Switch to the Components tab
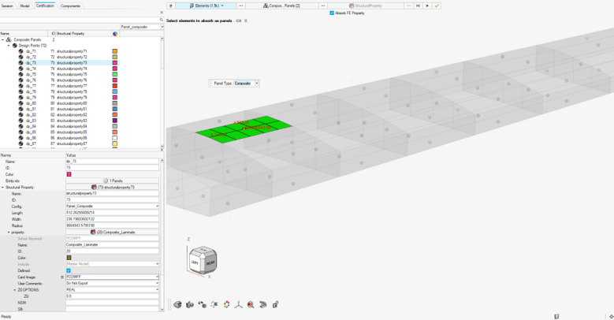 pos(70,6)
